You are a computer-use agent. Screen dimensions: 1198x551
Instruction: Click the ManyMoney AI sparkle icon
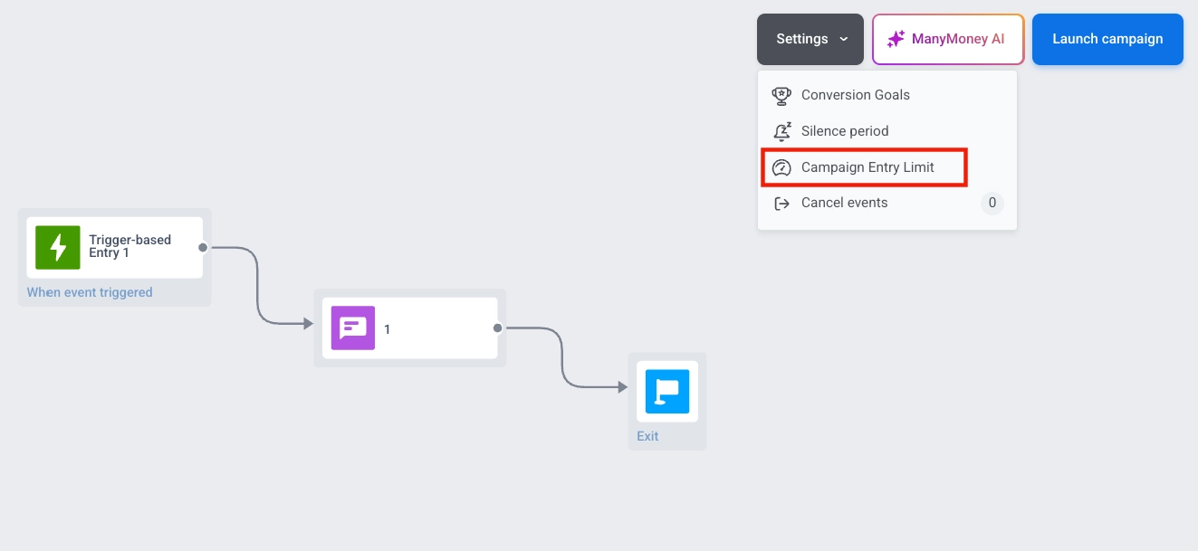coord(896,39)
